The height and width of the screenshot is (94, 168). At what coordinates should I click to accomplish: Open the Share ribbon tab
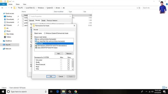(18, 4)
